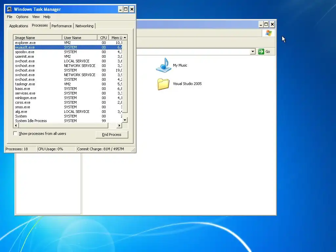Switch to the Performance tab

point(61,26)
